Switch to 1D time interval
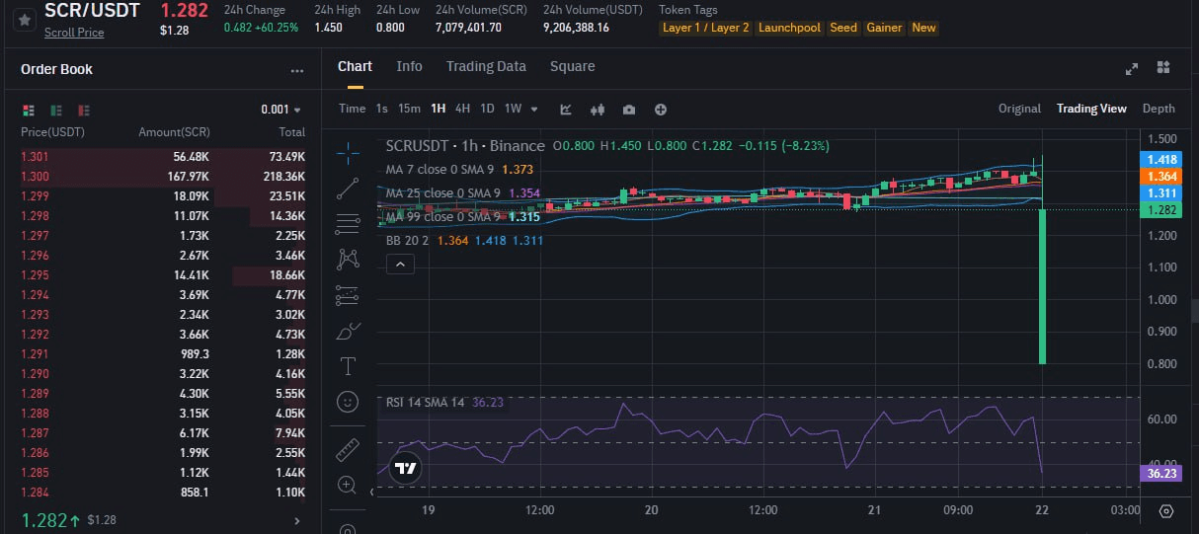 (487, 110)
